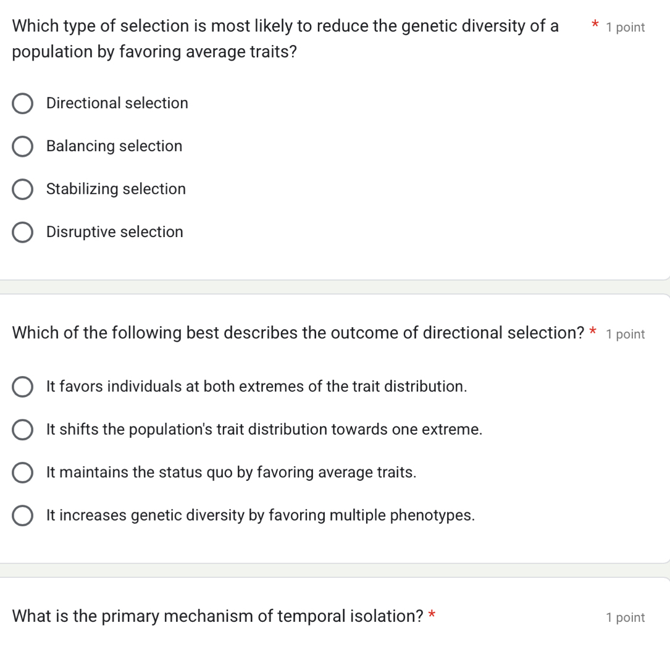Click the answer text Directional selection
This screenshot has height=652, width=670.
(x=117, y=103)
